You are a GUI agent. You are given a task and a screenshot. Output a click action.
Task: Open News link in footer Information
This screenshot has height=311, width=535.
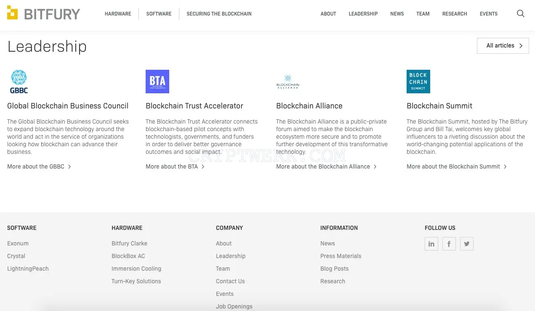point(327,243)
